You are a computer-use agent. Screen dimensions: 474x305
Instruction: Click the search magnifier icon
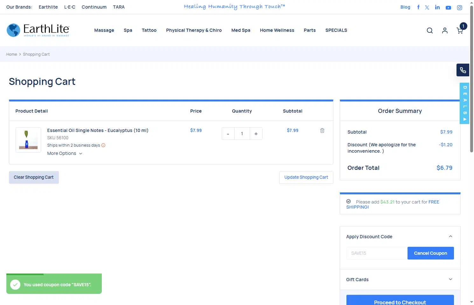(430, 31)
